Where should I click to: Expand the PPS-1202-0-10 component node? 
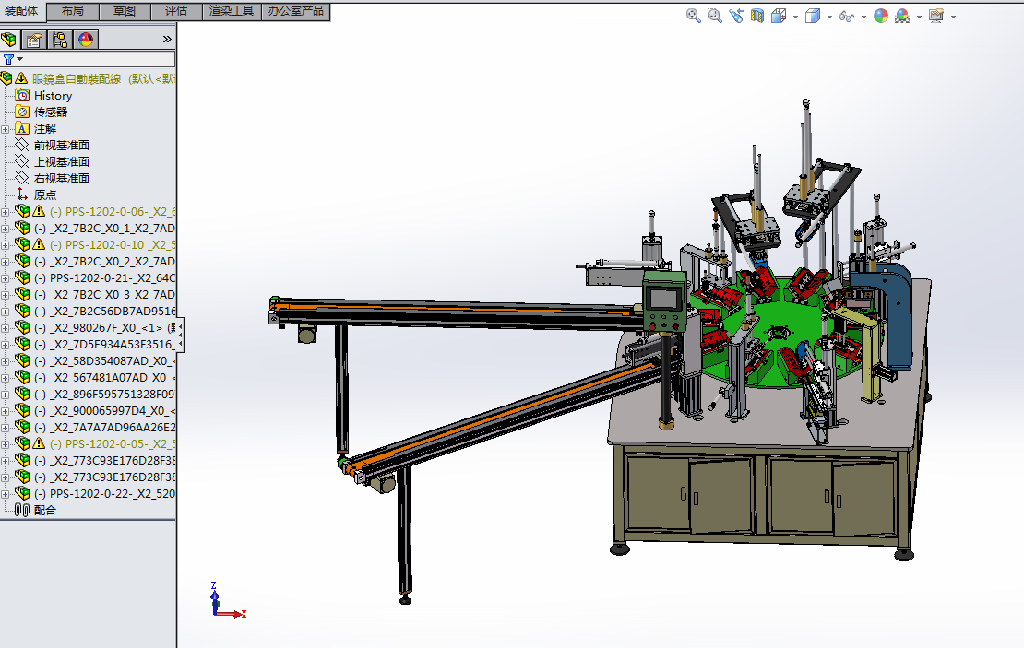click(6, 245)
